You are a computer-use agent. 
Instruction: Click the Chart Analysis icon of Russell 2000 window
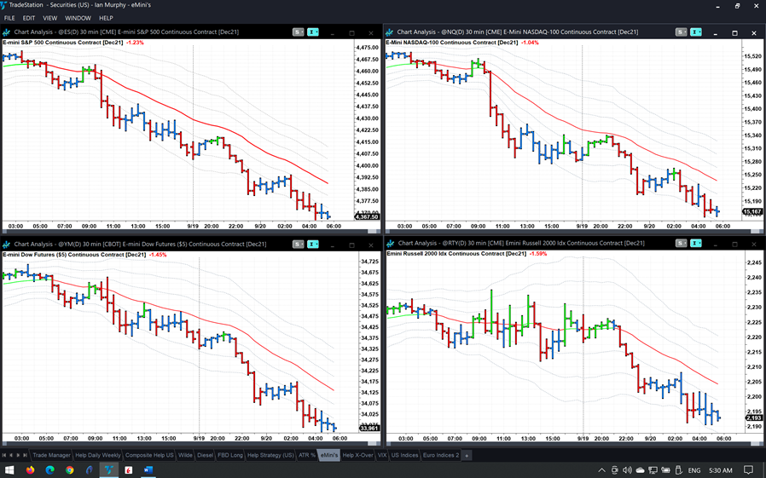click(390, 245)
